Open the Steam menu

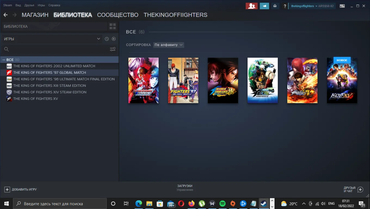(x=8, y=5)
